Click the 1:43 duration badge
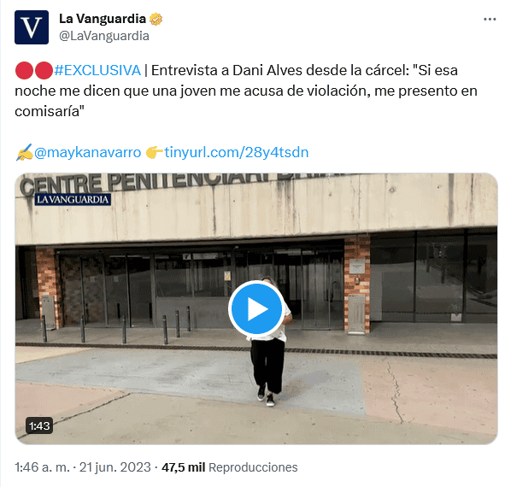Screen dimensions: 511x487 39,425
